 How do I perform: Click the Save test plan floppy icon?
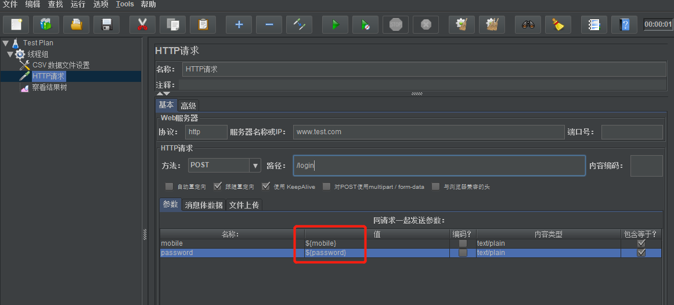(106, 24)
